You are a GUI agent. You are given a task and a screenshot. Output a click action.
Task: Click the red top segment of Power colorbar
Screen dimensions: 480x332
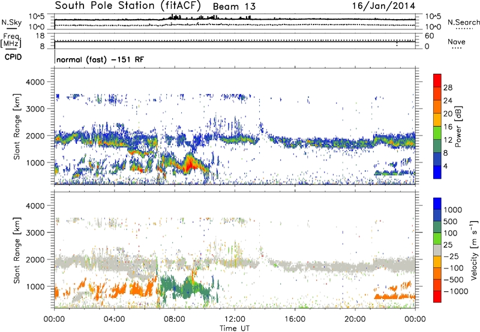tap(437, 81)
